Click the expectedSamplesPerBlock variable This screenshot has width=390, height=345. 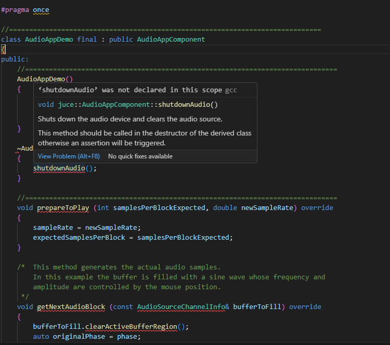[x=79, y=238]
